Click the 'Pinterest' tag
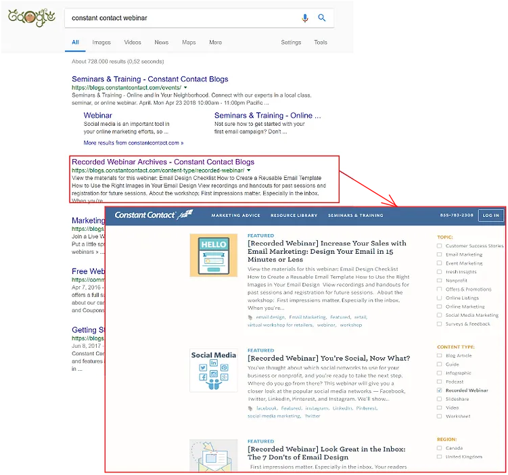Image resolution: width=508 pixels, height=475 pixels. [x=367, y=408]
